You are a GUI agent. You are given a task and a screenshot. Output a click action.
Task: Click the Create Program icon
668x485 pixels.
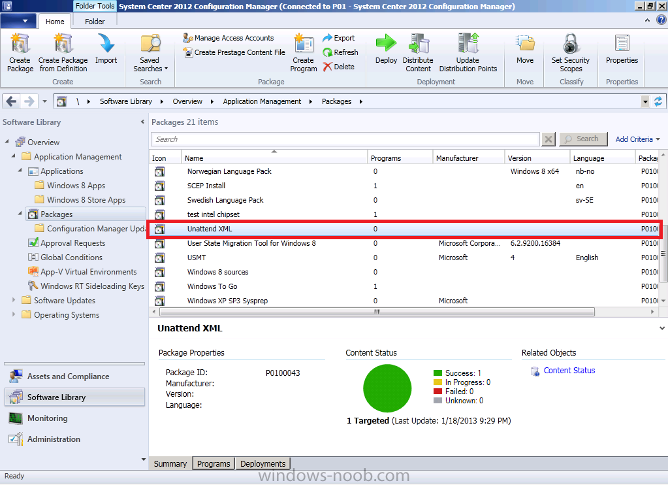[304, 44]
